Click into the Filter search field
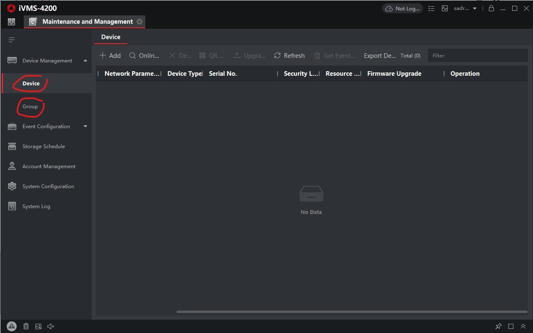The image size is (533, 333). pyautogui.click(x=478, y=56)
